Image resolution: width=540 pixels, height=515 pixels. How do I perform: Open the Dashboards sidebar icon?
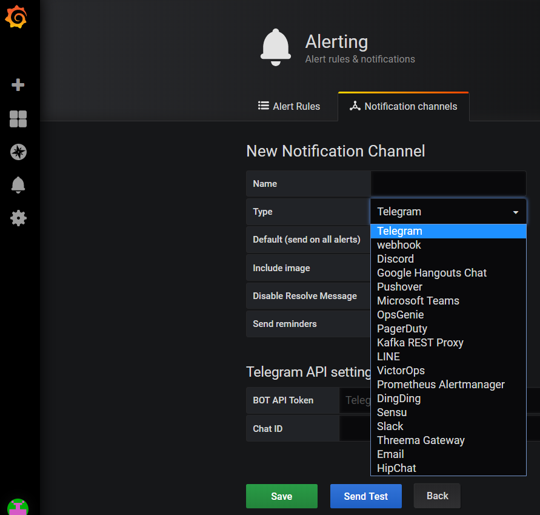click(x=18, y=119)
